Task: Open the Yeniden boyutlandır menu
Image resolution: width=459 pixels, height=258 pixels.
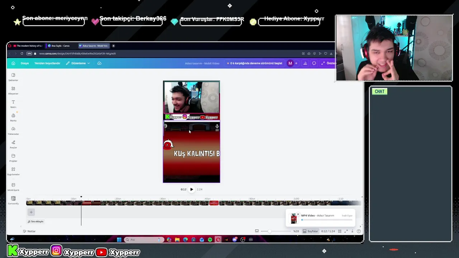Action: coord(47,63)
